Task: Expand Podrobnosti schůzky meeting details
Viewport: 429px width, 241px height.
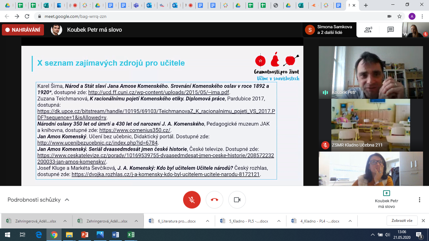Action: pyautogui.click(x=38, y=200)
